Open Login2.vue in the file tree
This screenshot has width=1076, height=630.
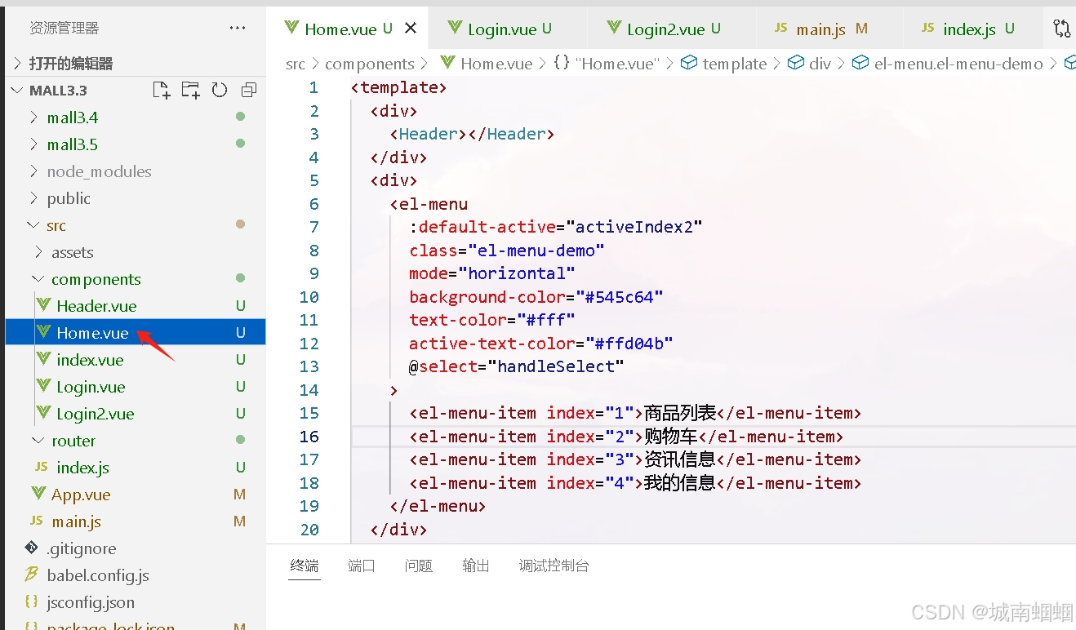tap(136, 413)
